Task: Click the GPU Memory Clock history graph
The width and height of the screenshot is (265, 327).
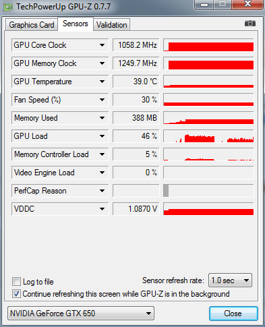Action: coord(208,63)
